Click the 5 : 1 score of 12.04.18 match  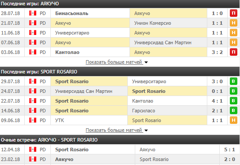229,150
